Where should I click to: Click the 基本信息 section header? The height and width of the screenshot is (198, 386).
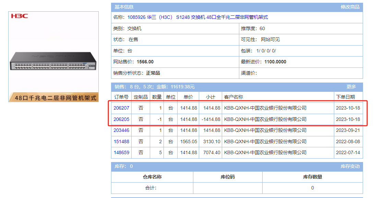(124, 7)
